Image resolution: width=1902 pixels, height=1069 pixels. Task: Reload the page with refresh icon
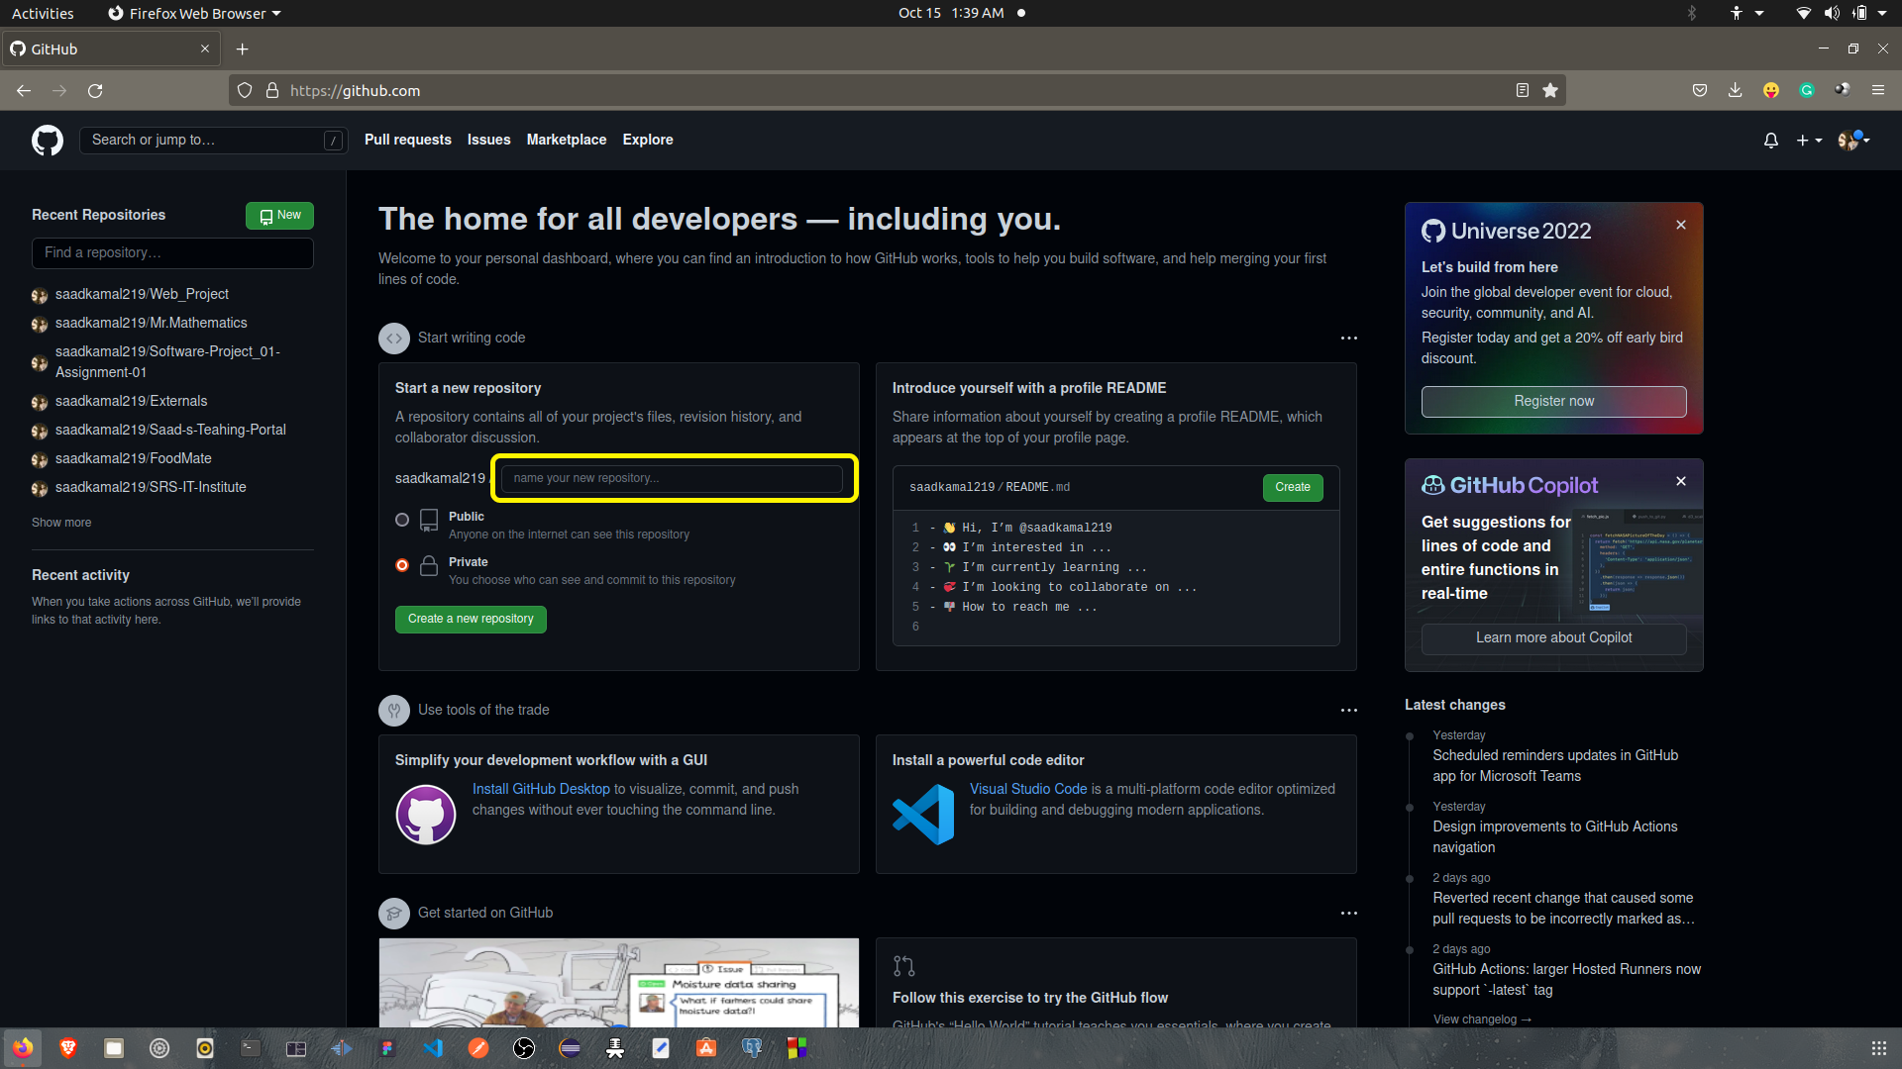95,90
